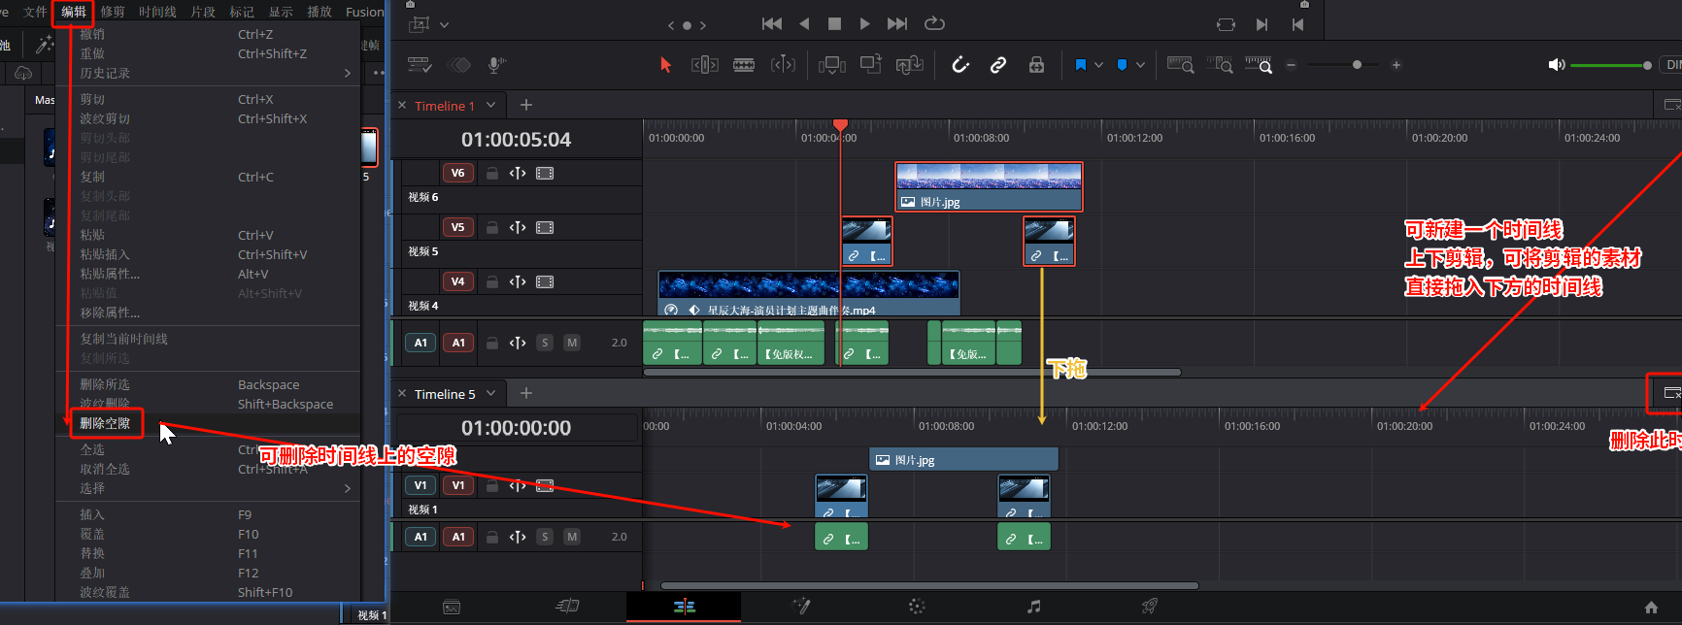Click V1 source patch in Timeline 5
1682x625 pixels.
pos(420,485)
